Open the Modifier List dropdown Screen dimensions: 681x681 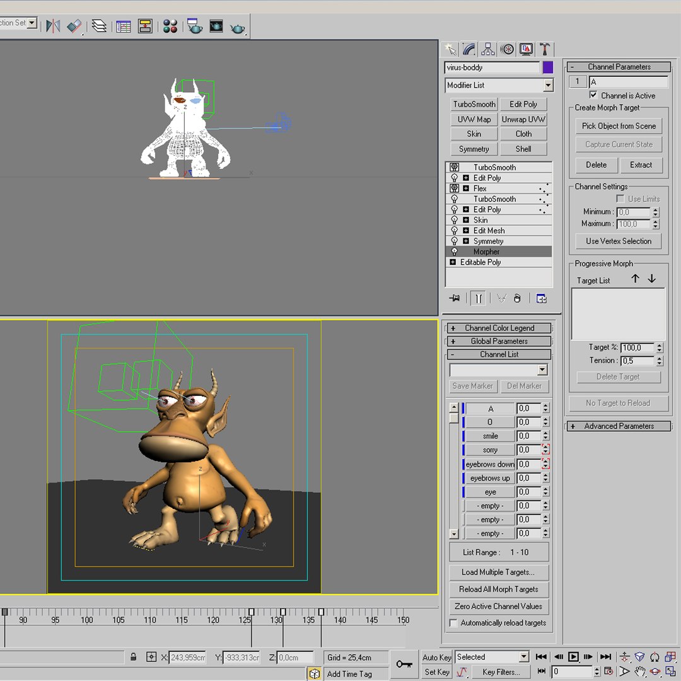[548, 85]
